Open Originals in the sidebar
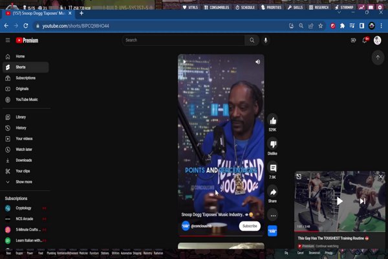Viewport: 388px width, 259px height. [x=25, y=89]
